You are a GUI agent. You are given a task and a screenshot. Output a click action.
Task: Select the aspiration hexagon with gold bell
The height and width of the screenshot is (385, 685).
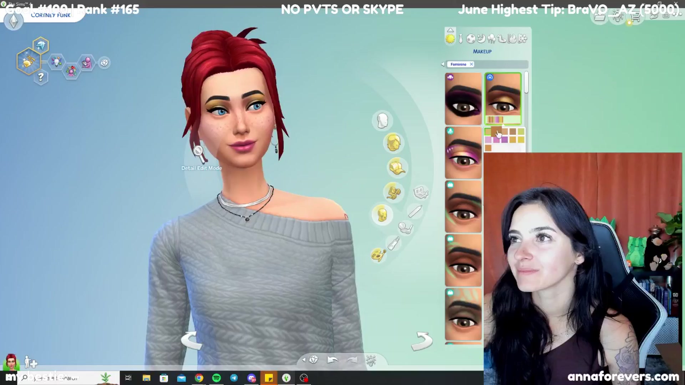pyautogui.click(x=29, y=61)
